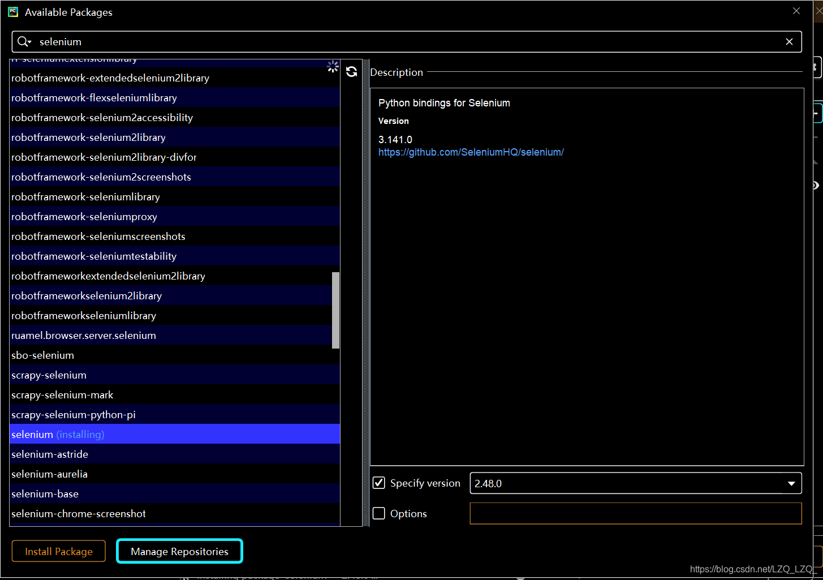This screenshot has height=580, width=823.
Task: Click the Install Package button
Action: (59, 551)
